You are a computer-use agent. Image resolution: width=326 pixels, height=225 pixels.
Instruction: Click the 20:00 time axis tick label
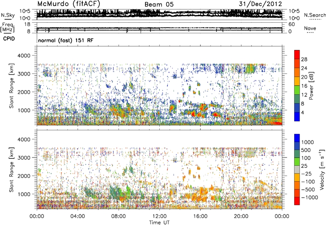[x=241, y=216]
